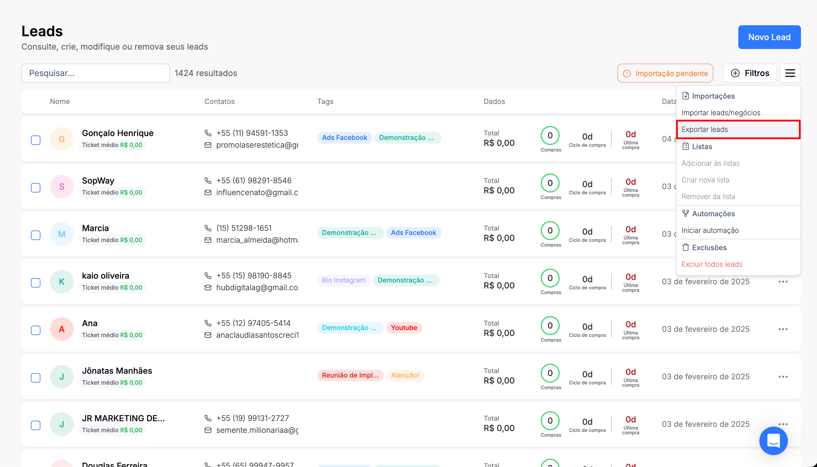Click the Importações document icon
The width and height of the screenshot is (817, 467).
(x=685, y=96)
